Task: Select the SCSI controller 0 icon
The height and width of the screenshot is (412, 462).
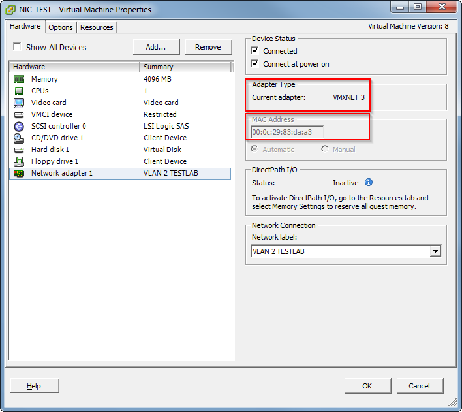Action: (x=19, y=126)
